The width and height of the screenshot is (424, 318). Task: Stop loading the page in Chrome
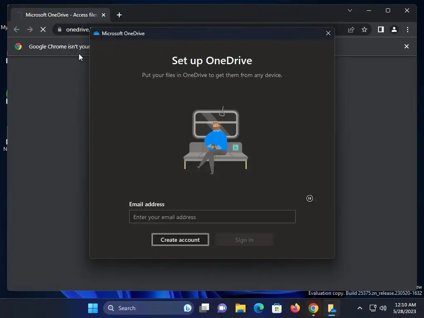43,29
